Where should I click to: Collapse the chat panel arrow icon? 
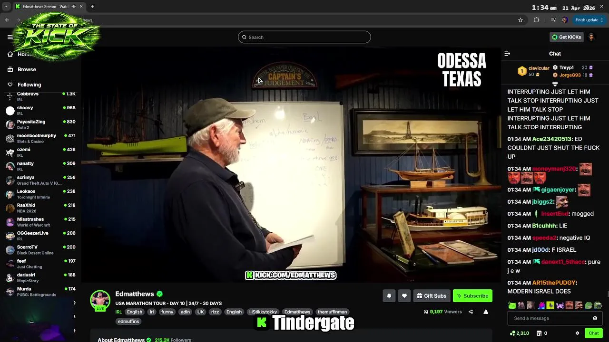click(507, 54)
